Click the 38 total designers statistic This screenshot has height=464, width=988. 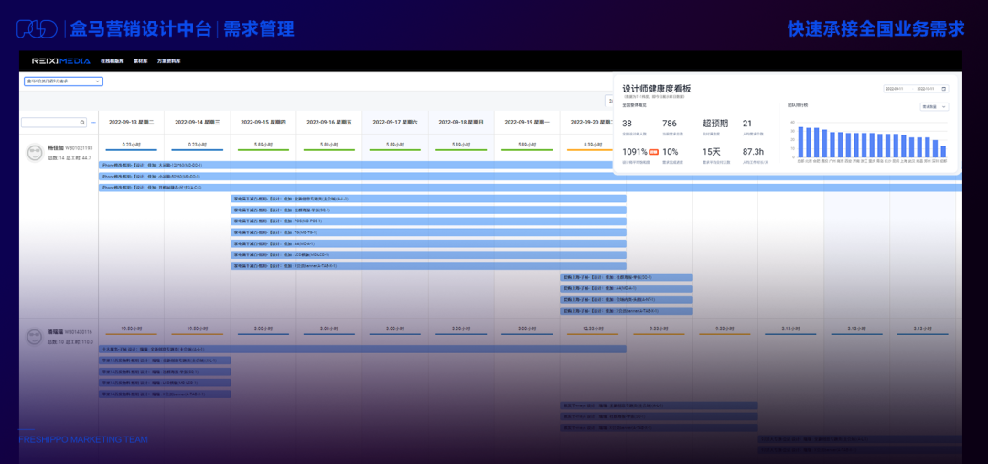pyautogui.click(x=628, y=124)
